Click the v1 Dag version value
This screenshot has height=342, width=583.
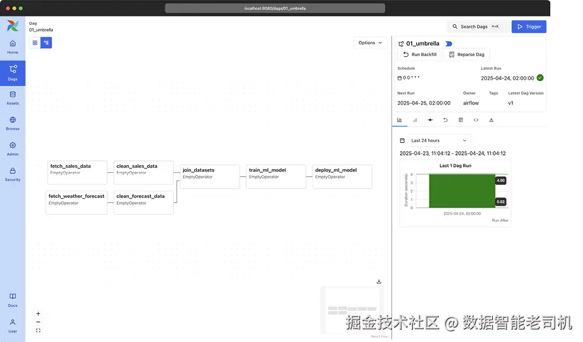[x=510, y=103]
